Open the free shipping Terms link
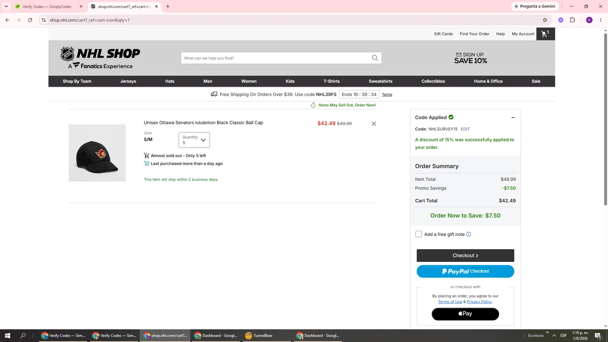This screenshot has height=342, width=608. pos(387,95)
